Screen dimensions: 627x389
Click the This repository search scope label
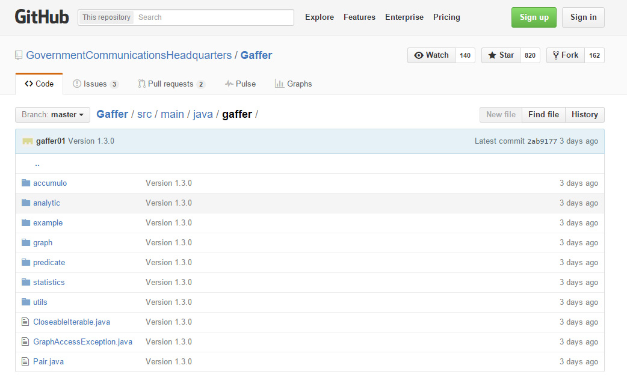107,17
